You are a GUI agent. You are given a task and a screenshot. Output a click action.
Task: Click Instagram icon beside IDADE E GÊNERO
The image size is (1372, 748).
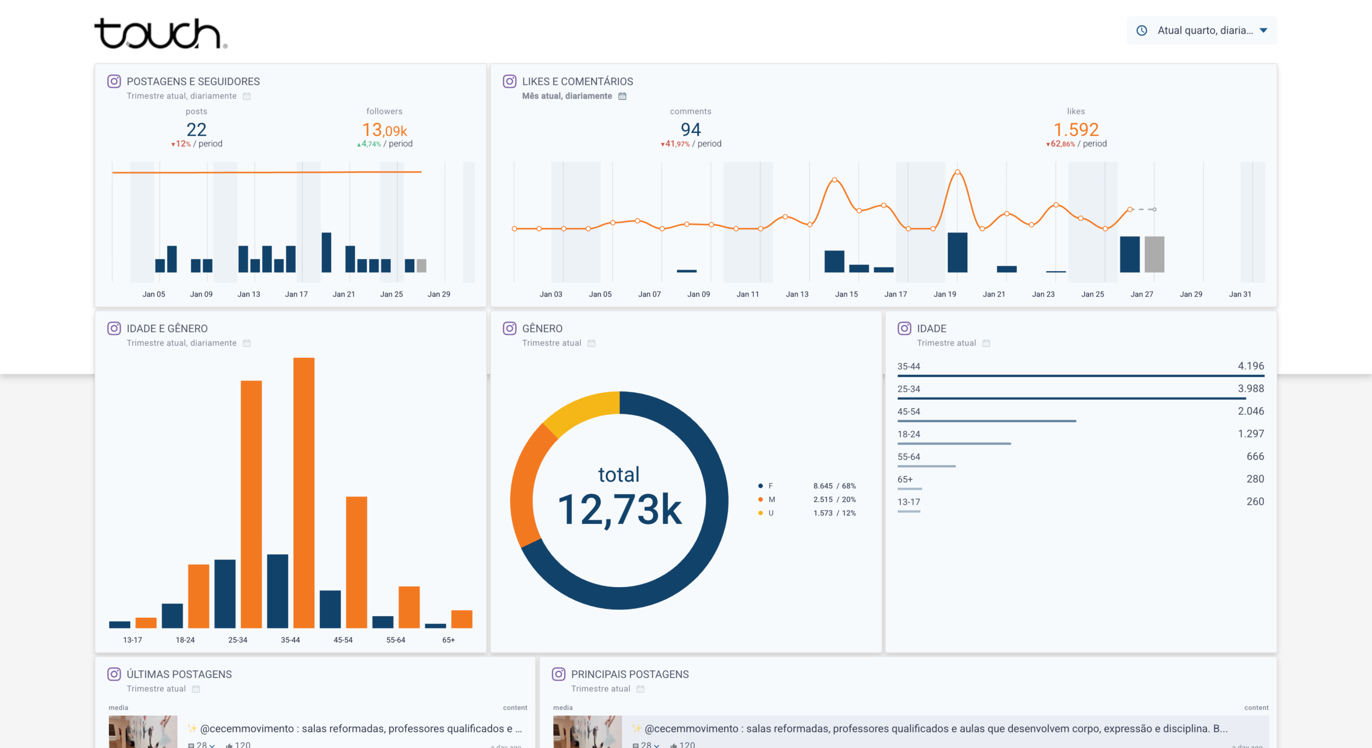coord(114,328)
